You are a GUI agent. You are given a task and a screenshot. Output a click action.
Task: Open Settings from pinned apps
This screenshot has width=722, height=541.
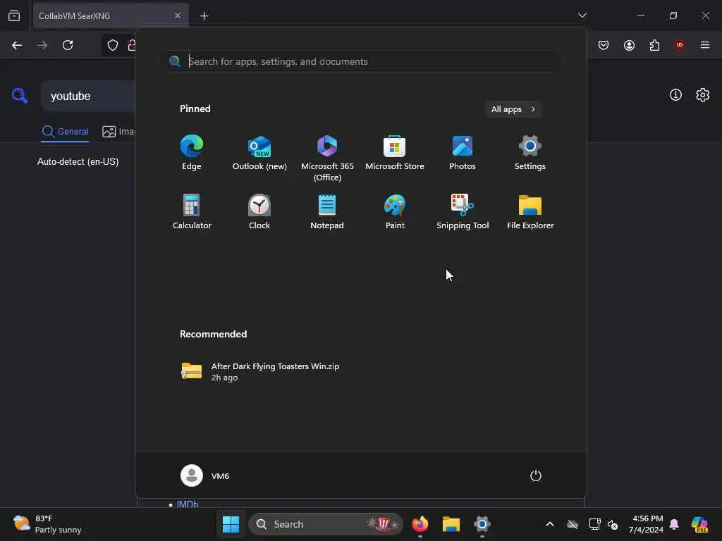(530, 153)
